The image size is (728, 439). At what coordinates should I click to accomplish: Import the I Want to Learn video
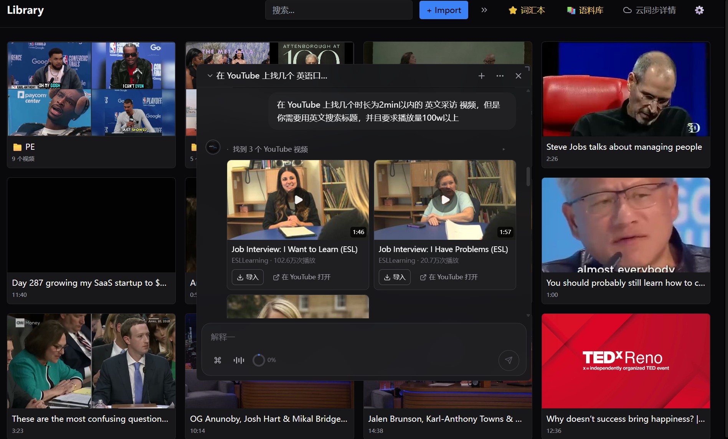[248, 277]
